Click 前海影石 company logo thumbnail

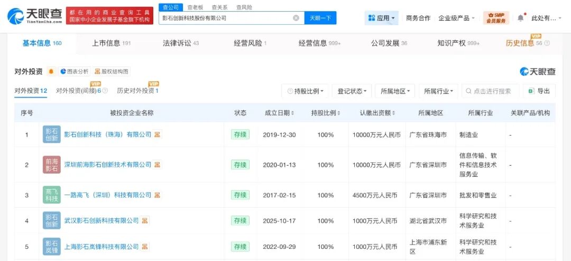click(52, 165)
